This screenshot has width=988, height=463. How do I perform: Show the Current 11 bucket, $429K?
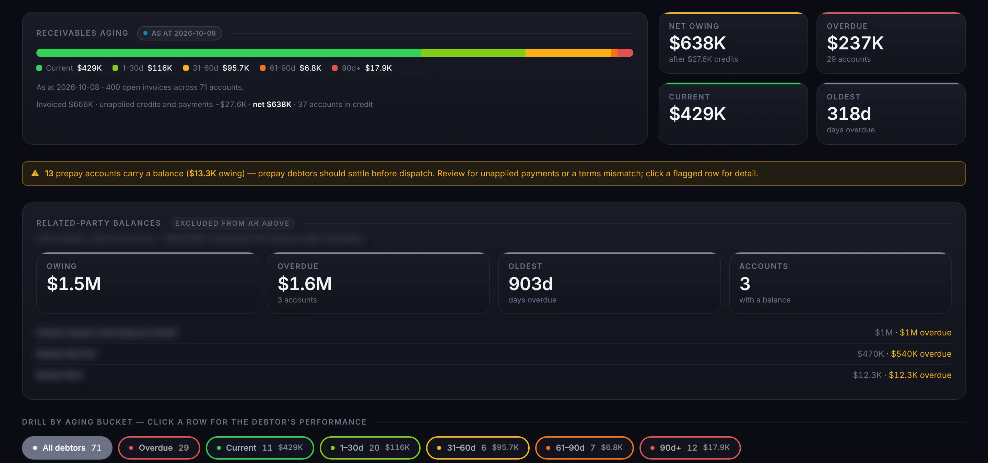click(x=260, y=448)
